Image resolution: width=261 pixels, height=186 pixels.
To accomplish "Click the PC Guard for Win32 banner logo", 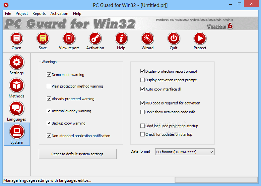I will [70, 23].
